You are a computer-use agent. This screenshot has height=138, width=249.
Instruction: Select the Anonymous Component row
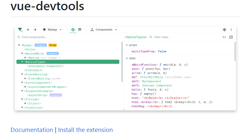pyautogui.click(x=45, y=66)
